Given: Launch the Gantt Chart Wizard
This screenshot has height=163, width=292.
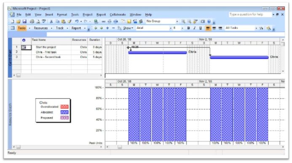Looking at the screenshot, I should tap(268, 28).
